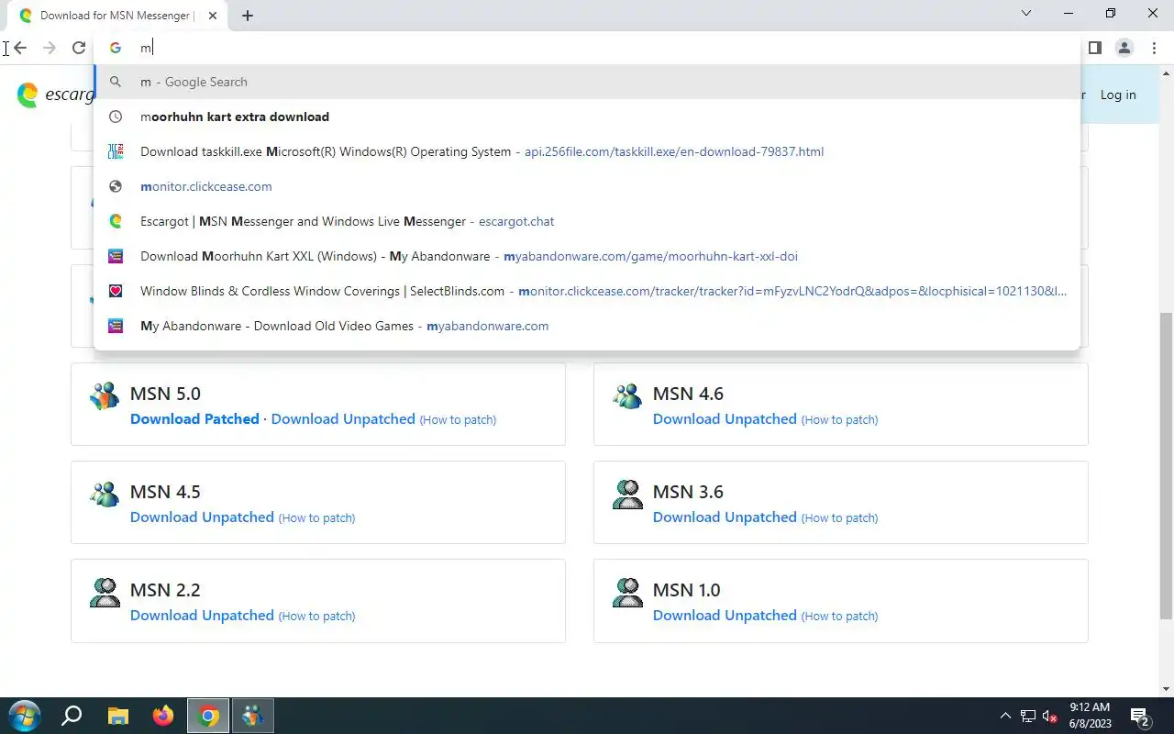The width and height of the screenshot is (1174, 734).
Task: Download the unpatched MSN 4.6 build
Action: tap(725, 418)
